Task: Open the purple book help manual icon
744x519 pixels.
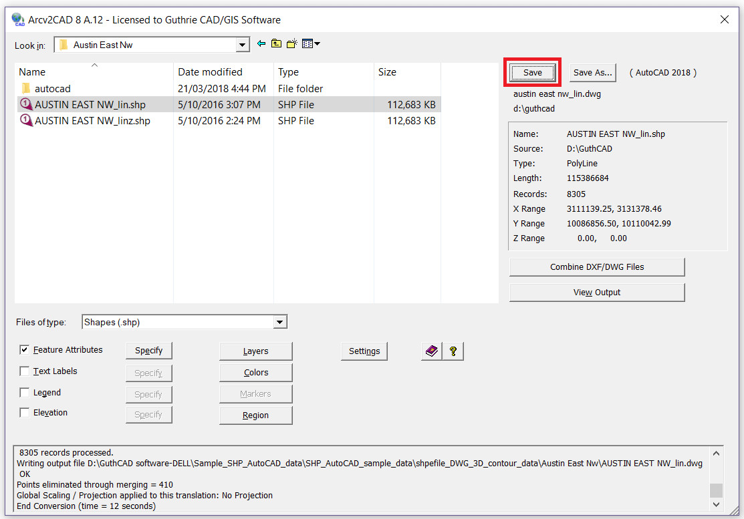Action: (x=432, y=351)
